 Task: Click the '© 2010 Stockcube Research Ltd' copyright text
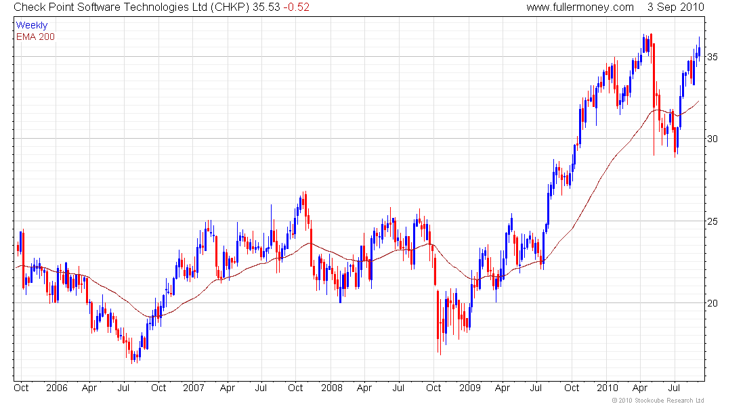(658, 401)
